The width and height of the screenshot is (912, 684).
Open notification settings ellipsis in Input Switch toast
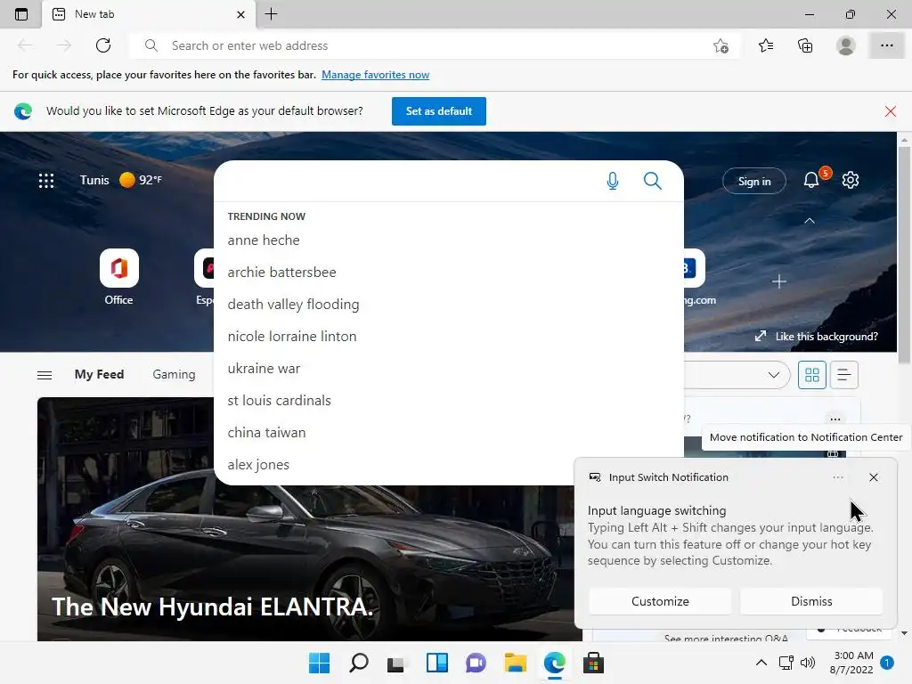coord(837,477)
